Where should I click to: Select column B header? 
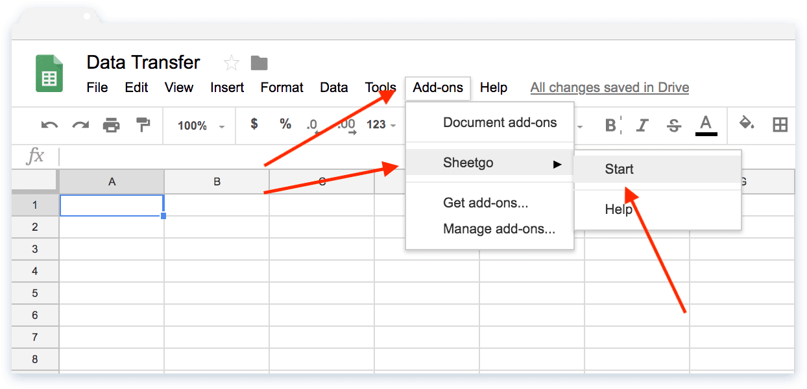(x=217, y=182)
